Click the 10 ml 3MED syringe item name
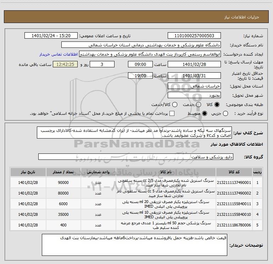This screenshot has height=264, width=273. coord(166,215)
